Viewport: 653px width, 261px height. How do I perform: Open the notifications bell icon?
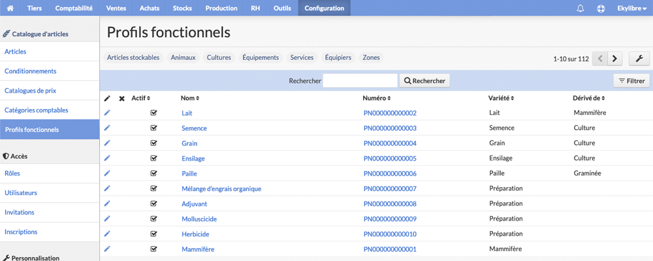(x=580, y=8)
